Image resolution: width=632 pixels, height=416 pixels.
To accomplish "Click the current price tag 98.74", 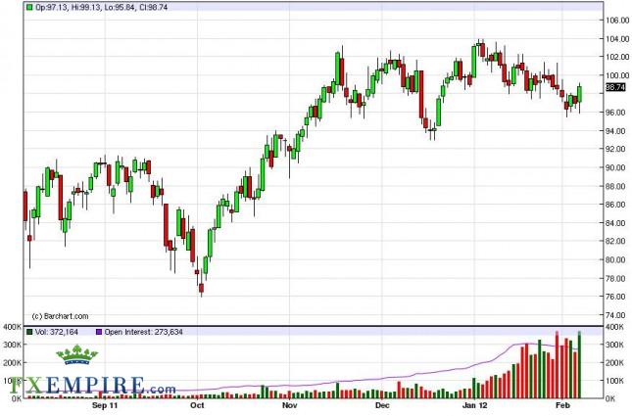I will tap(615, 87).
